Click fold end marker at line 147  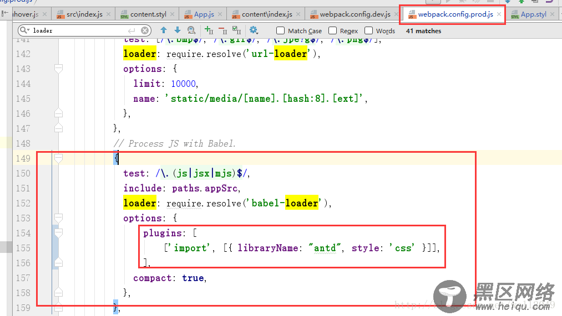[x=58, y=128]
